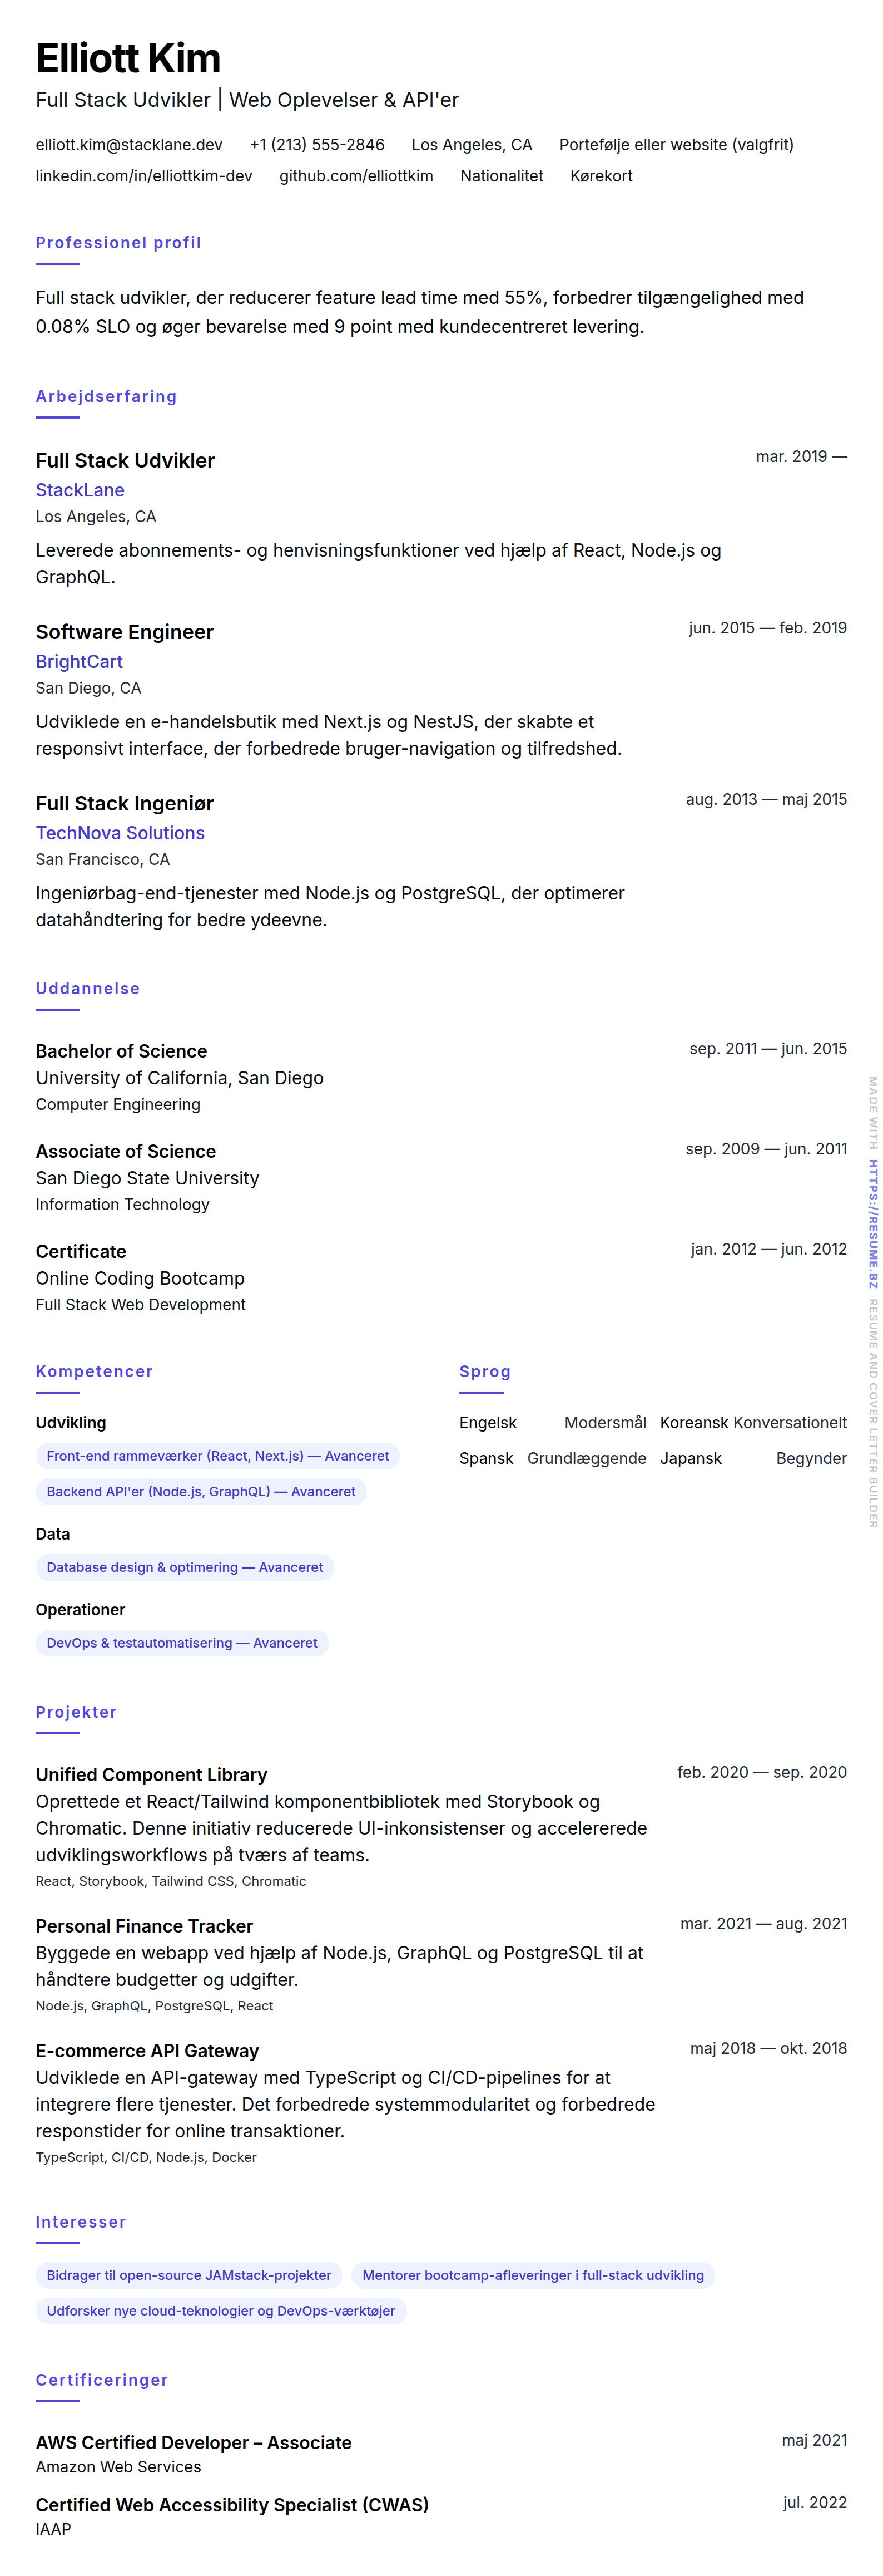Select the BrightCart company name
Viewport: 883px width, 2576px height.
(x=79, y=661)
